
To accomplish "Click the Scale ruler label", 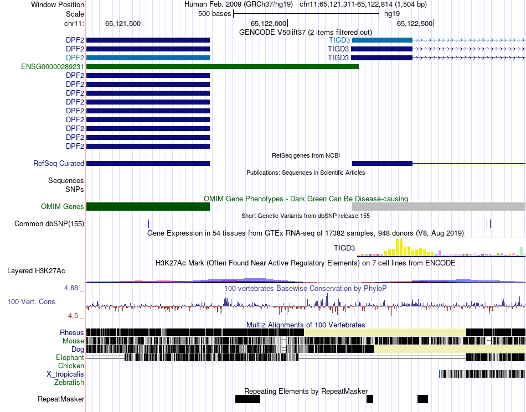I will point(75,14).
